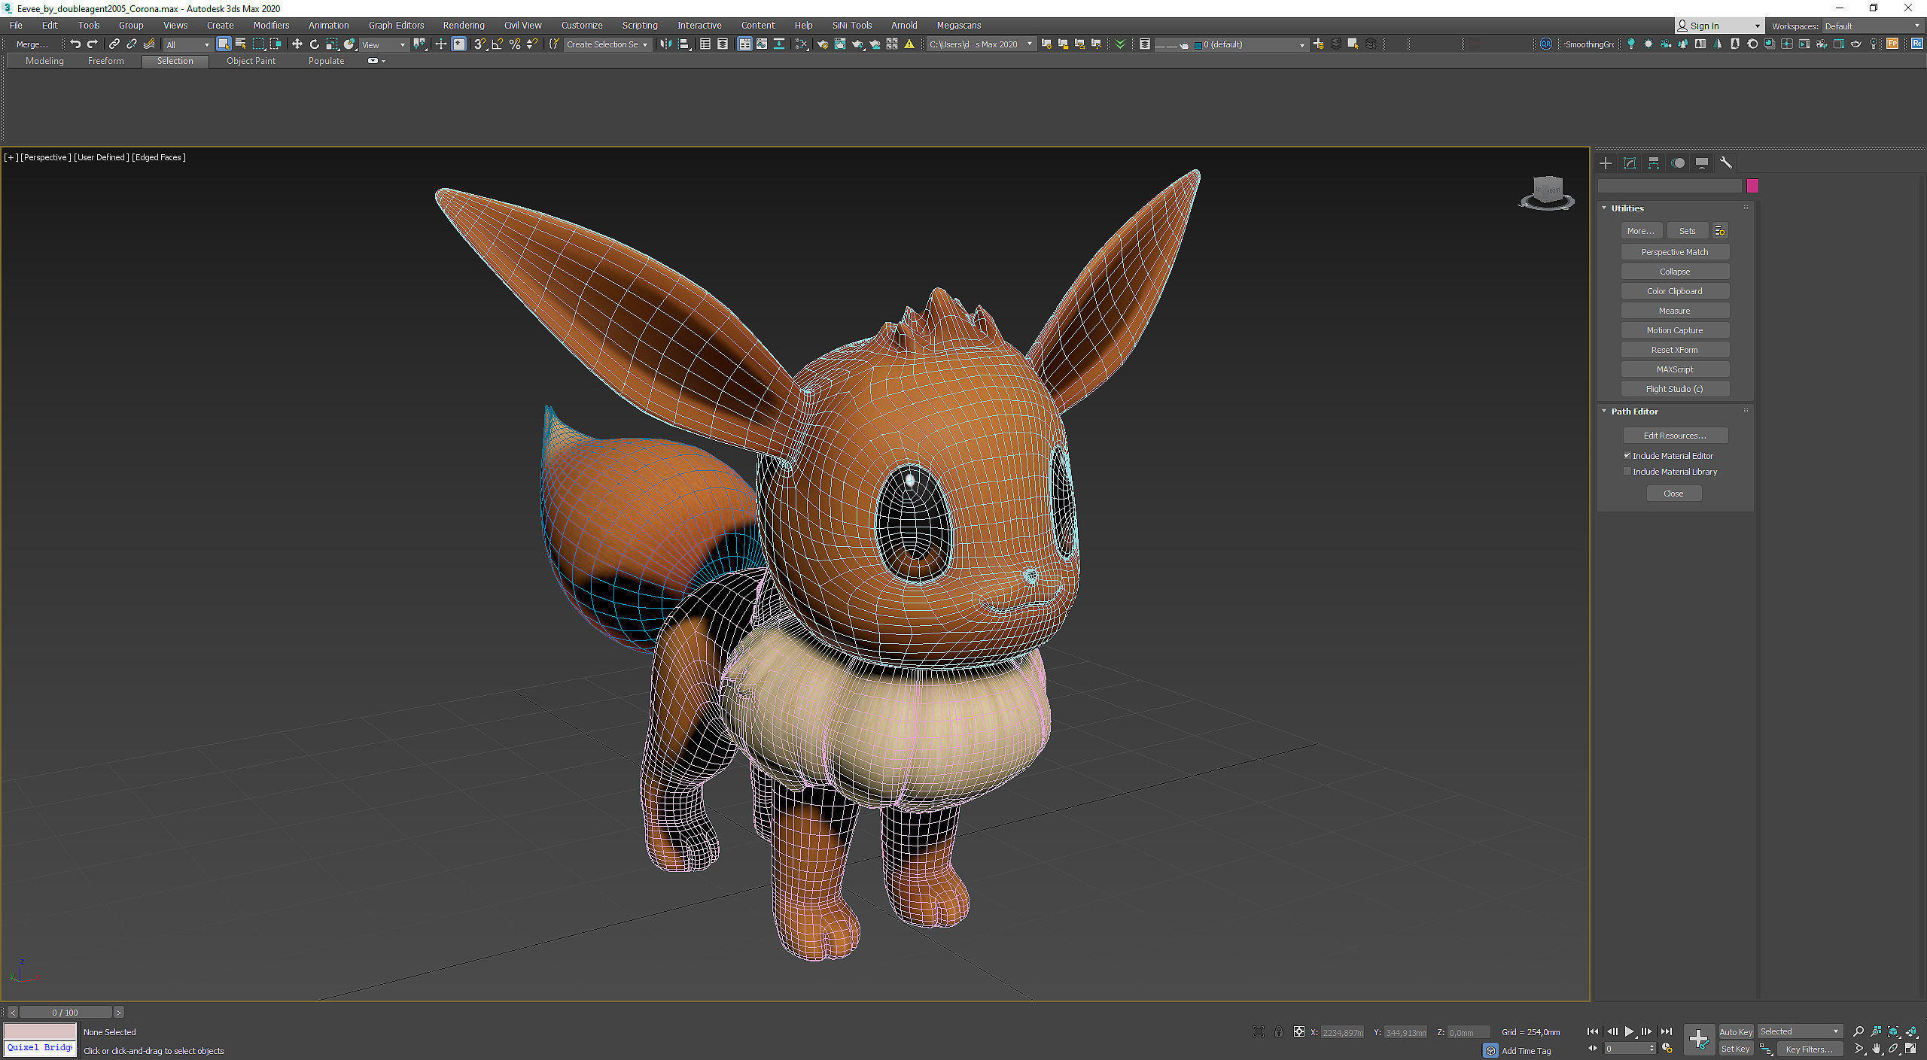Open the Curve Editor icon
This screenshot has width=1927, height=1060.
click(762, 44)
